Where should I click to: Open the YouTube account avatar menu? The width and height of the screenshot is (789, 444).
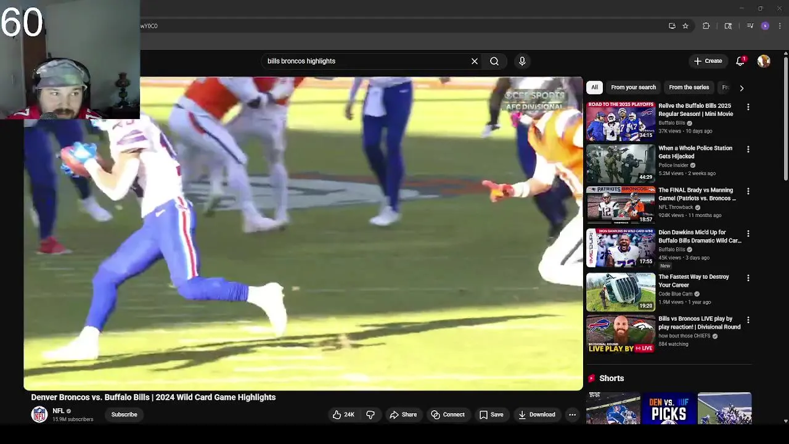[764, 61]
